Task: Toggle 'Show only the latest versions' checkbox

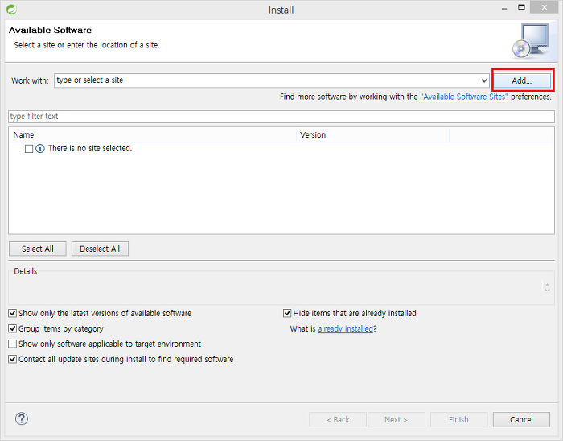Action: point(13,313)
